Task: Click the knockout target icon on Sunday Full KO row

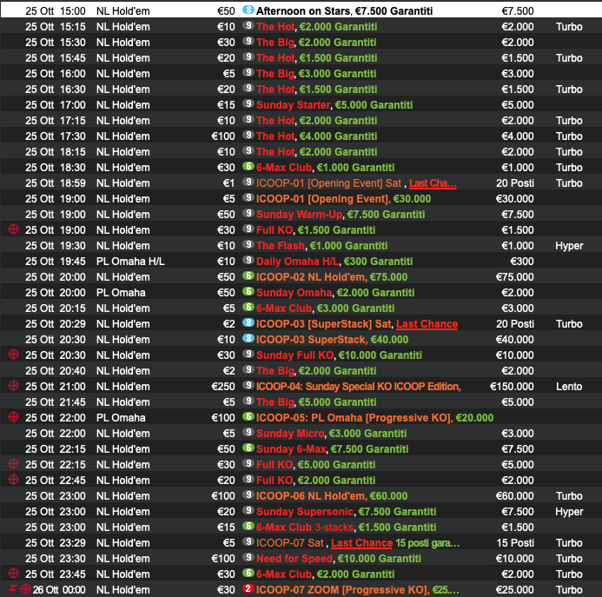Action: pos(13,355)
